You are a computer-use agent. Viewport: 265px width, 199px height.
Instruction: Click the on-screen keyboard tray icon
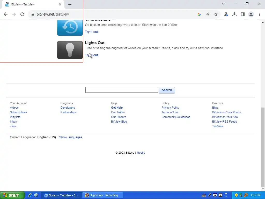pos(204,195)
